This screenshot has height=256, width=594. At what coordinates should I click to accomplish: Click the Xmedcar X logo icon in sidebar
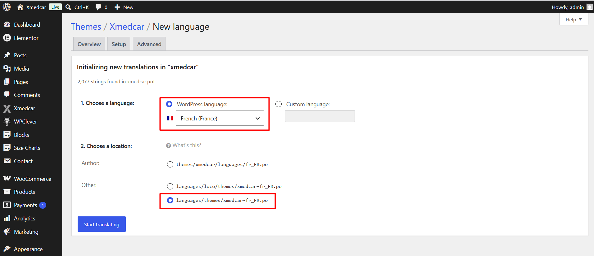point(7,108)
